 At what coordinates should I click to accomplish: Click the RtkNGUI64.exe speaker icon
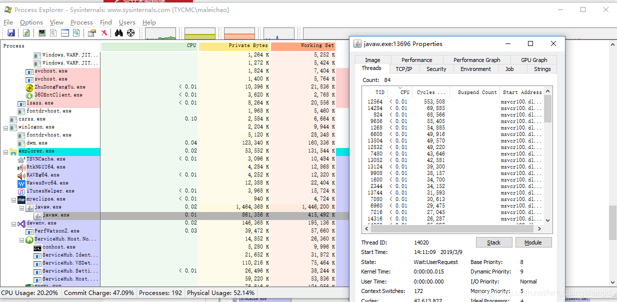(x=21, y=167)
